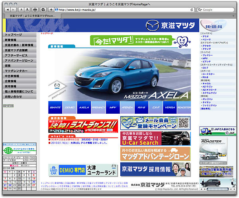239x198 pixels.
Task: Open the search engine magnifier dropdown
Action: [x=200, y=9]
